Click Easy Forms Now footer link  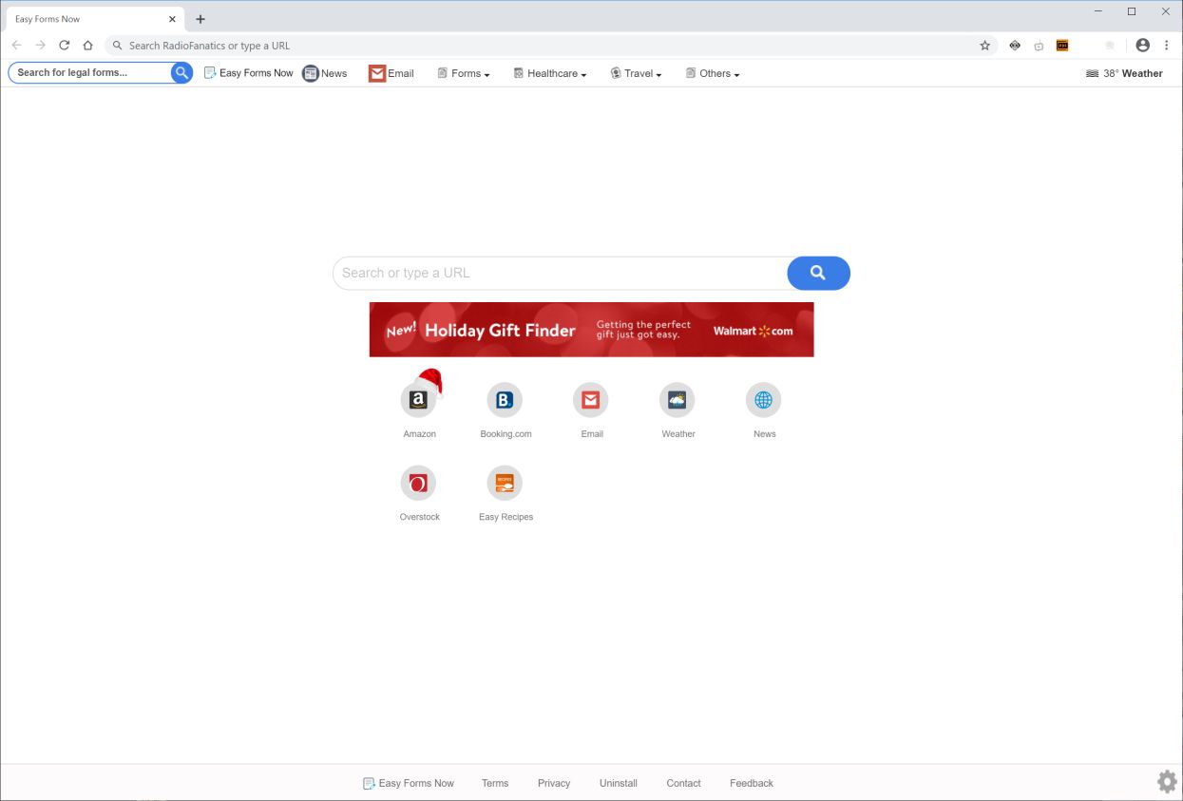click(409, 783)
